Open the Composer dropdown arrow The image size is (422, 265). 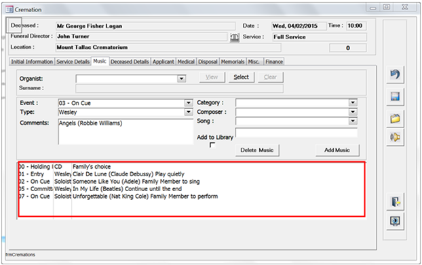coord(353,112)
